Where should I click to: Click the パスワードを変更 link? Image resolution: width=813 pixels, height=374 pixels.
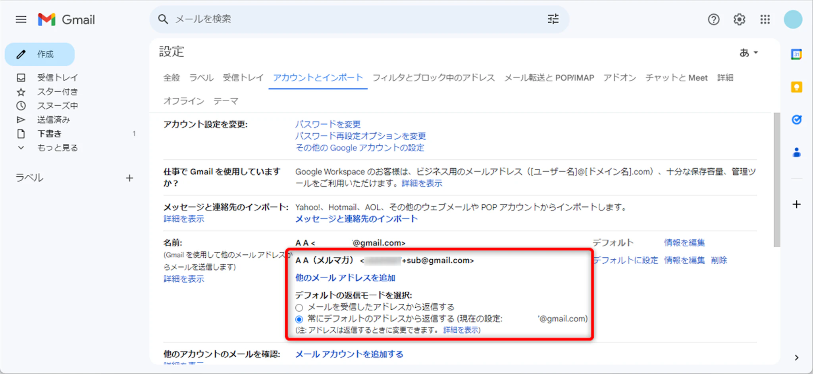coord(328,124)
